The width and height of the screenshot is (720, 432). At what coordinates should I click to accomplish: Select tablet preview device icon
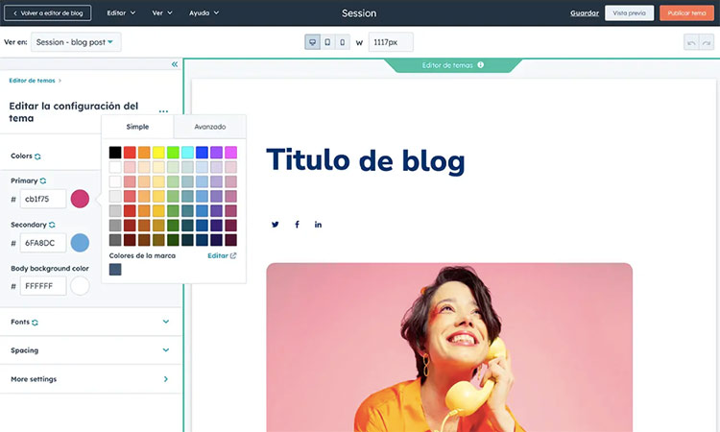[x=327, y=42]
